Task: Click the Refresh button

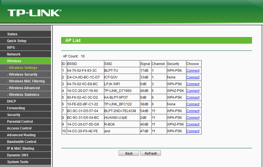Action: pyautogui.click(x=151, y=153)
